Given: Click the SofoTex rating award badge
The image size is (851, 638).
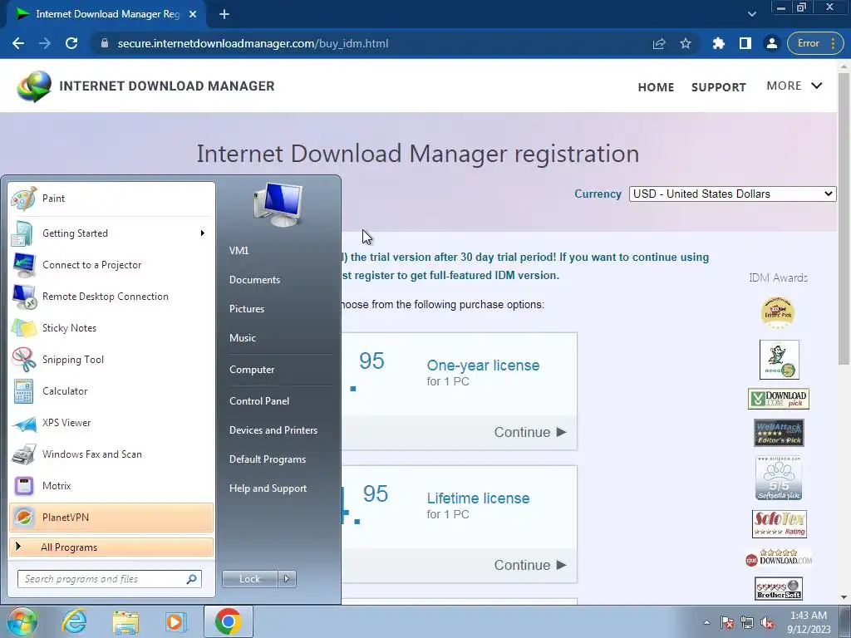Looking at the screenshot, I should (780, 524).
